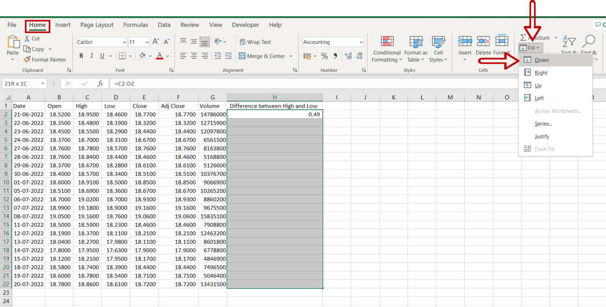Open the font size 11 dropdown
This screenshot has height=307, width=606.
click(x=147, y=42)
